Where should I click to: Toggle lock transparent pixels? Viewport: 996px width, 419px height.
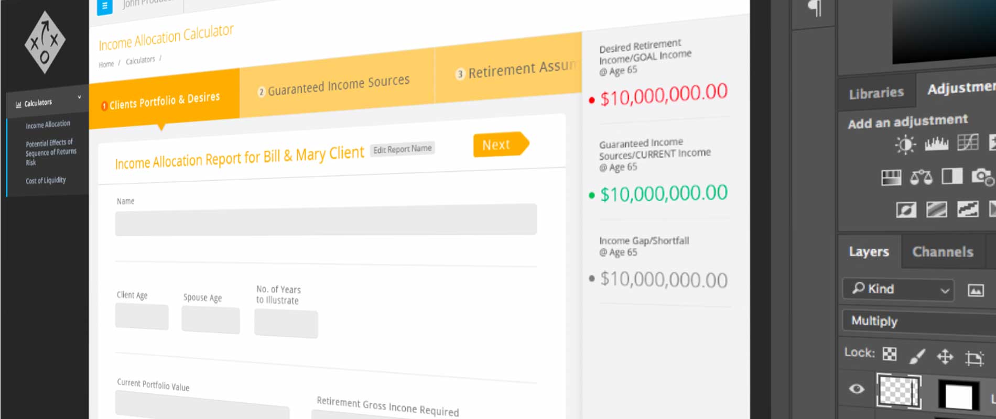[x=890, y=355]
